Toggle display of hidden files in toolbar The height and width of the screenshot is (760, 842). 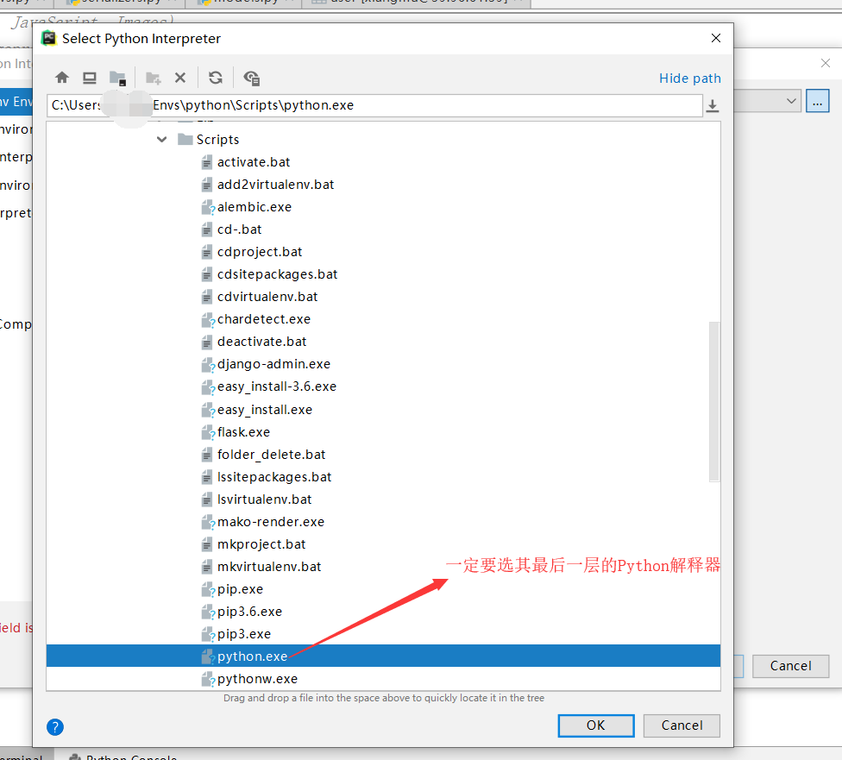(x=251, y=78)
